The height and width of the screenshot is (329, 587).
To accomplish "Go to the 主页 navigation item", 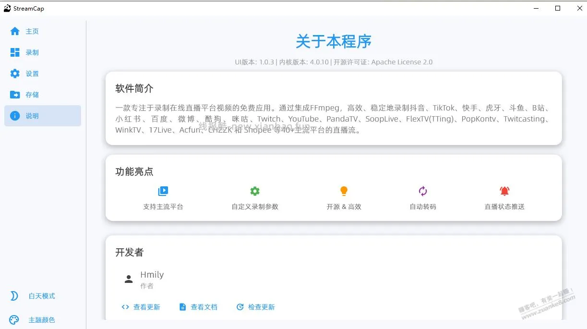I will click(x=43, y=31).
